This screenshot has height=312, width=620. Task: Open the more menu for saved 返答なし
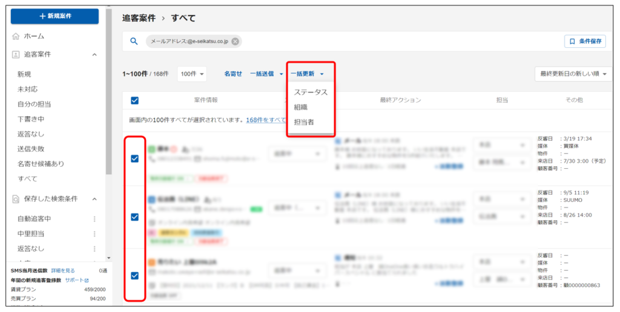pos(94,249)
